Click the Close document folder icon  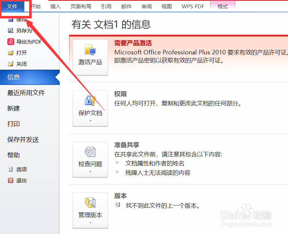click(11, 64)
